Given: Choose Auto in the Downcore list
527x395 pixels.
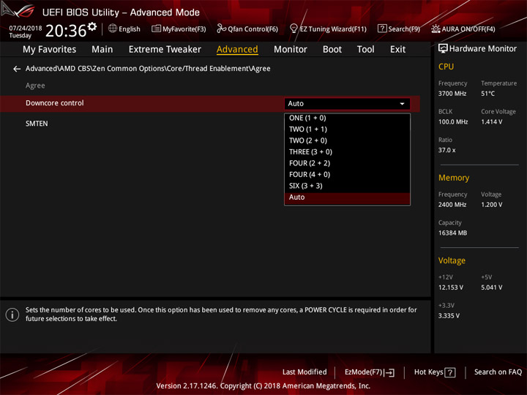Looking at the screenshot, I should coord(347,197).
